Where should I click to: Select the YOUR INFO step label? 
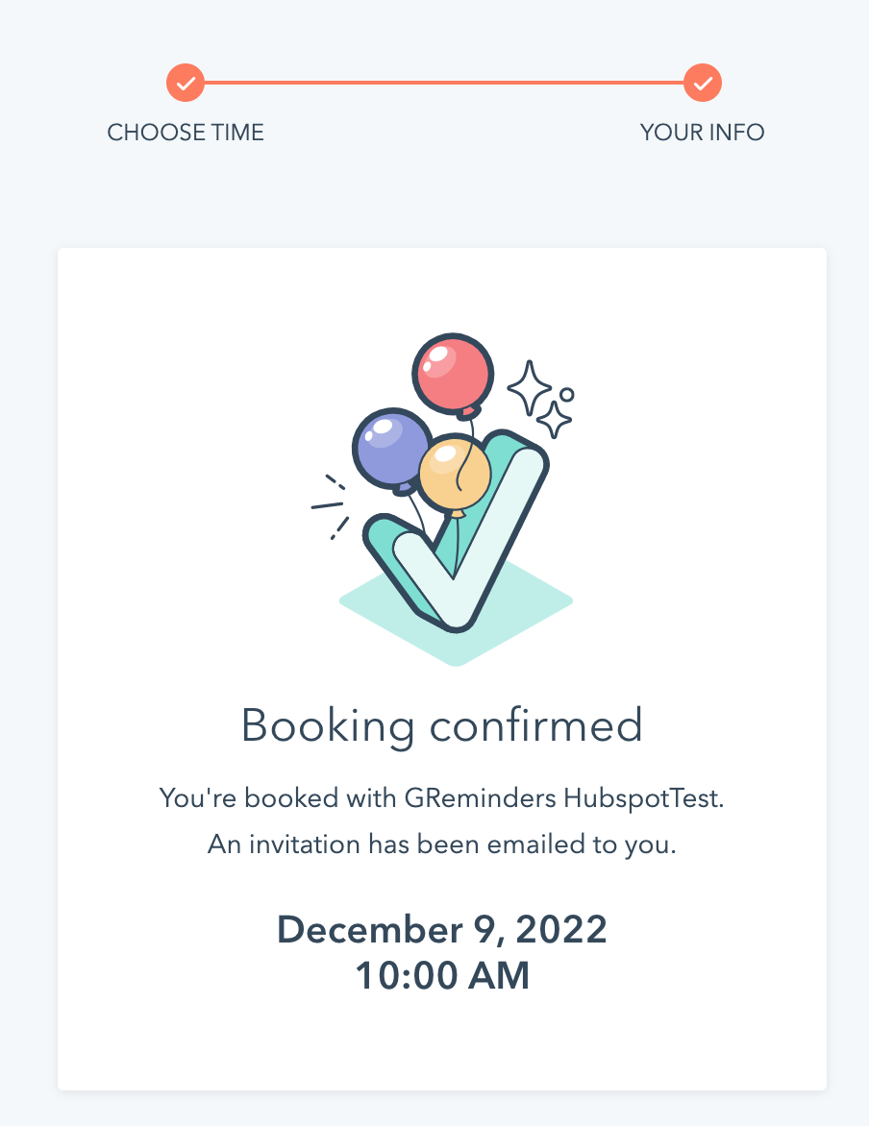(x=703, y=133)
